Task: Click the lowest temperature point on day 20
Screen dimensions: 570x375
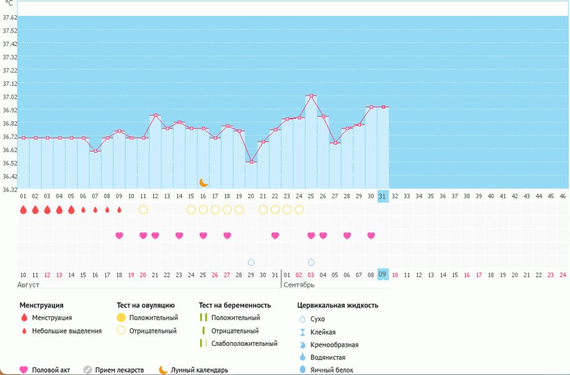Action: [251, 162]
